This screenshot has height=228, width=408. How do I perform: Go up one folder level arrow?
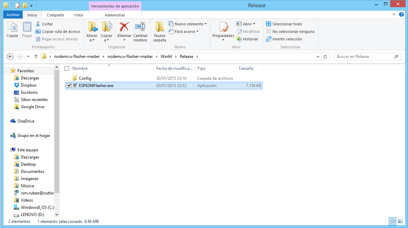click(36, 56)
